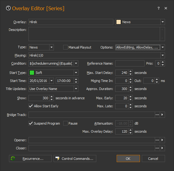Play the Bridge Track preview arrow
174x171 pixels.
click(162, 115)
